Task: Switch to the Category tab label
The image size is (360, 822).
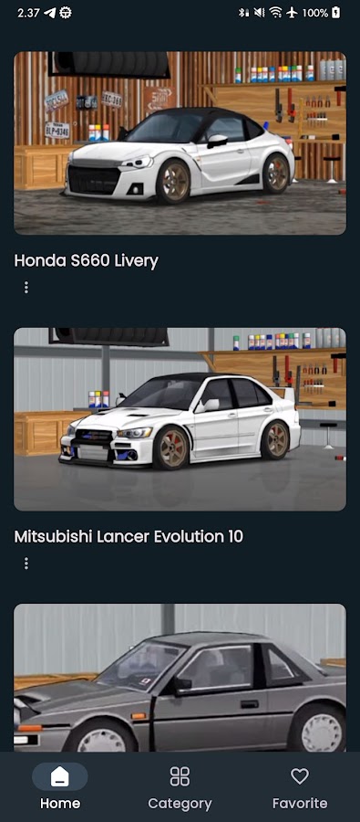Action: 180,803
